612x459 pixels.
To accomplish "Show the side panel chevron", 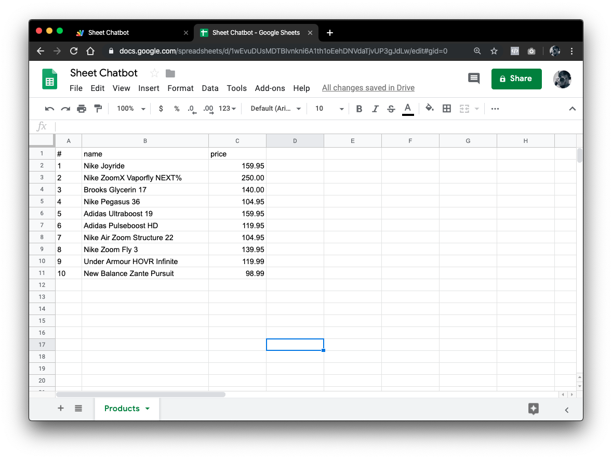I will [567, 410].
